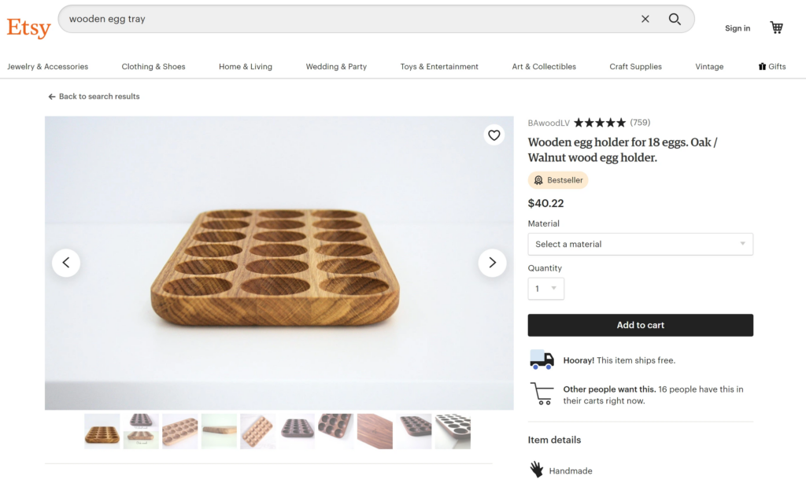Advance to next image with right arrow

[493, 263]
